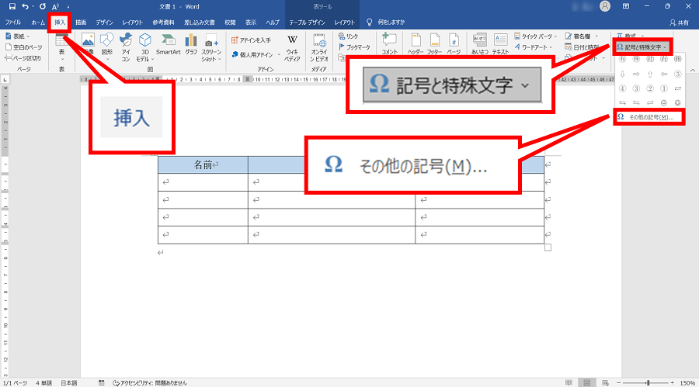This screenshot has height=387, width=699.
Task: Click the Save icon in the title bar
Action: point(12,6)
